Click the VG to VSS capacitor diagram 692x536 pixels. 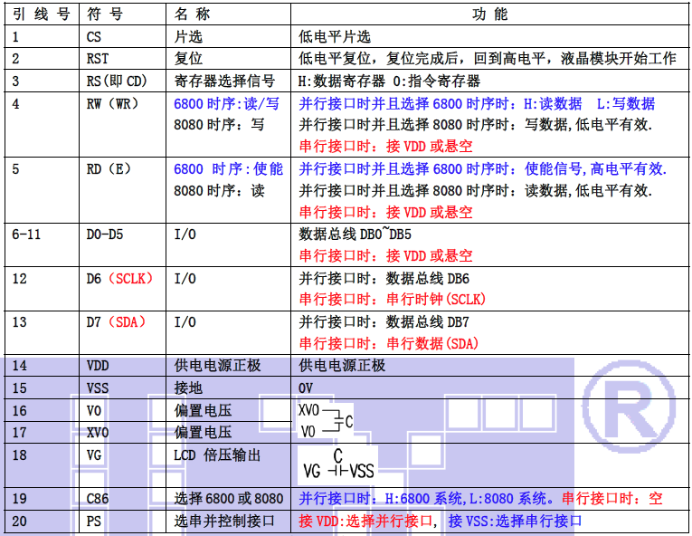[x=338, y=464]
